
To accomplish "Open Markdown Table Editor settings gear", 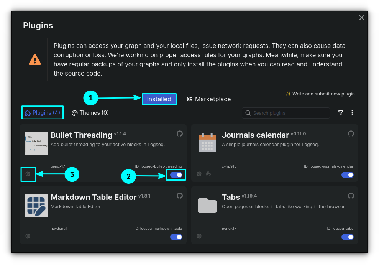I will tap(28, 236).
